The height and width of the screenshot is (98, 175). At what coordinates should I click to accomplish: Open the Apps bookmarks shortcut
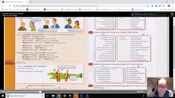[x=5, y=10]
